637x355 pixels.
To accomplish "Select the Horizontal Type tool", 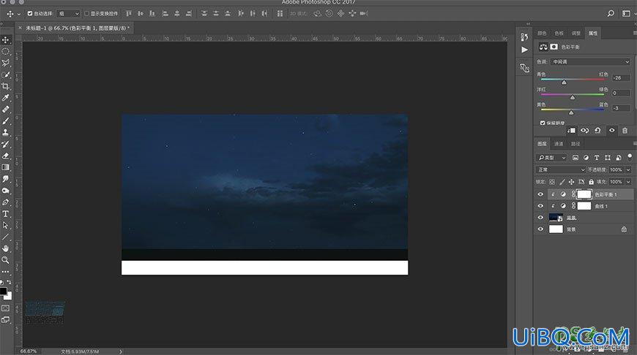I will (x=6, y=213).
